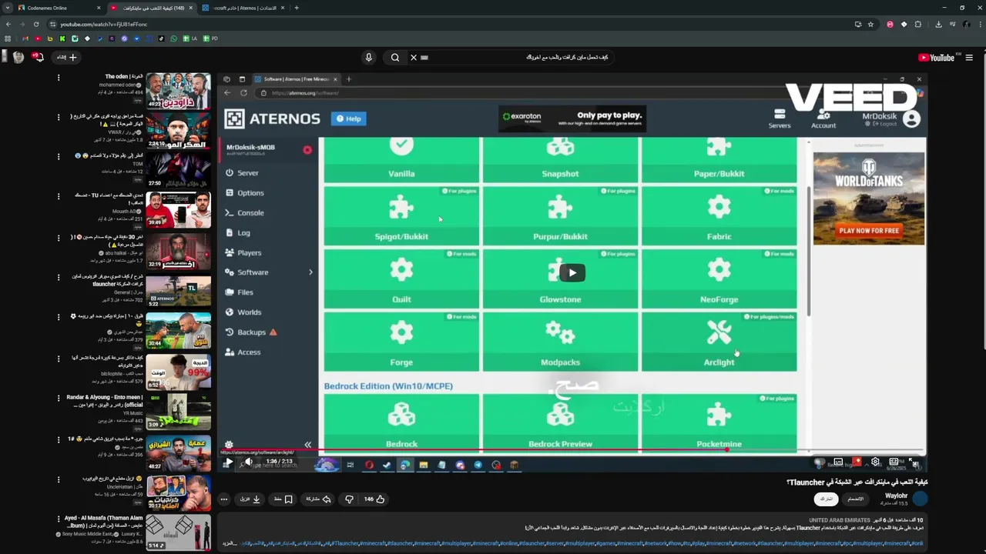Open the Gmail bookmark icon
Image resolution: width=986 pixels, height=554 pixels.
click(x=25, y=38)
